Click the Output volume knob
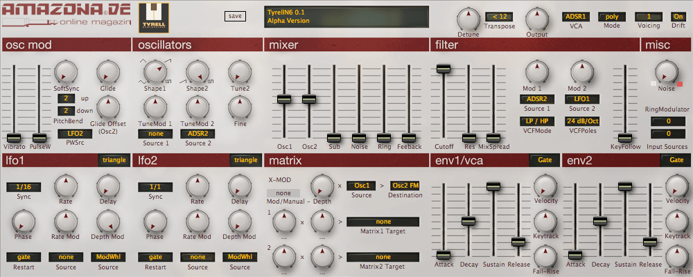Screen dimensions: 693x277 [x=536, y=19]
